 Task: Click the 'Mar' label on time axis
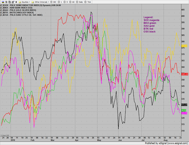tap(53, 140)
